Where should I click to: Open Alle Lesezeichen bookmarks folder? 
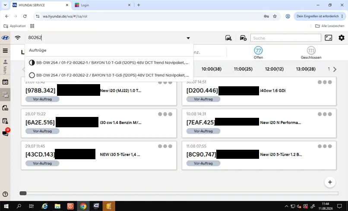(330, 26)
